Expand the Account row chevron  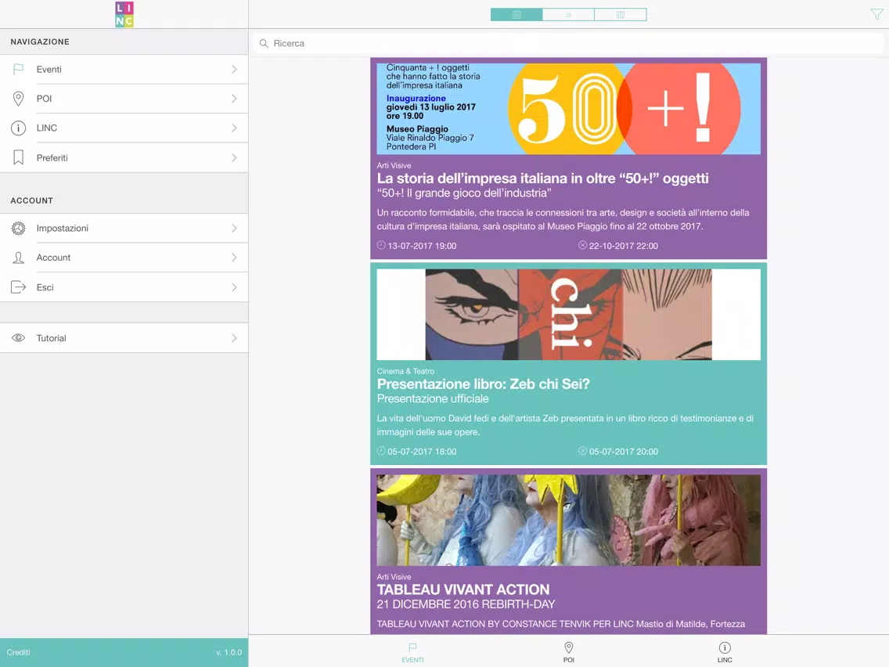pyautogui.click(x=234, y=258)
